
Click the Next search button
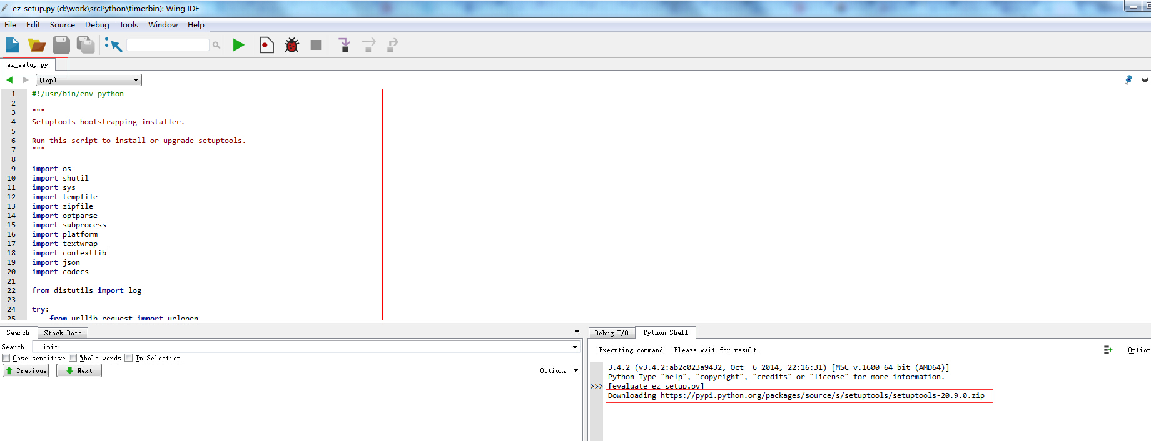point(79,370)
